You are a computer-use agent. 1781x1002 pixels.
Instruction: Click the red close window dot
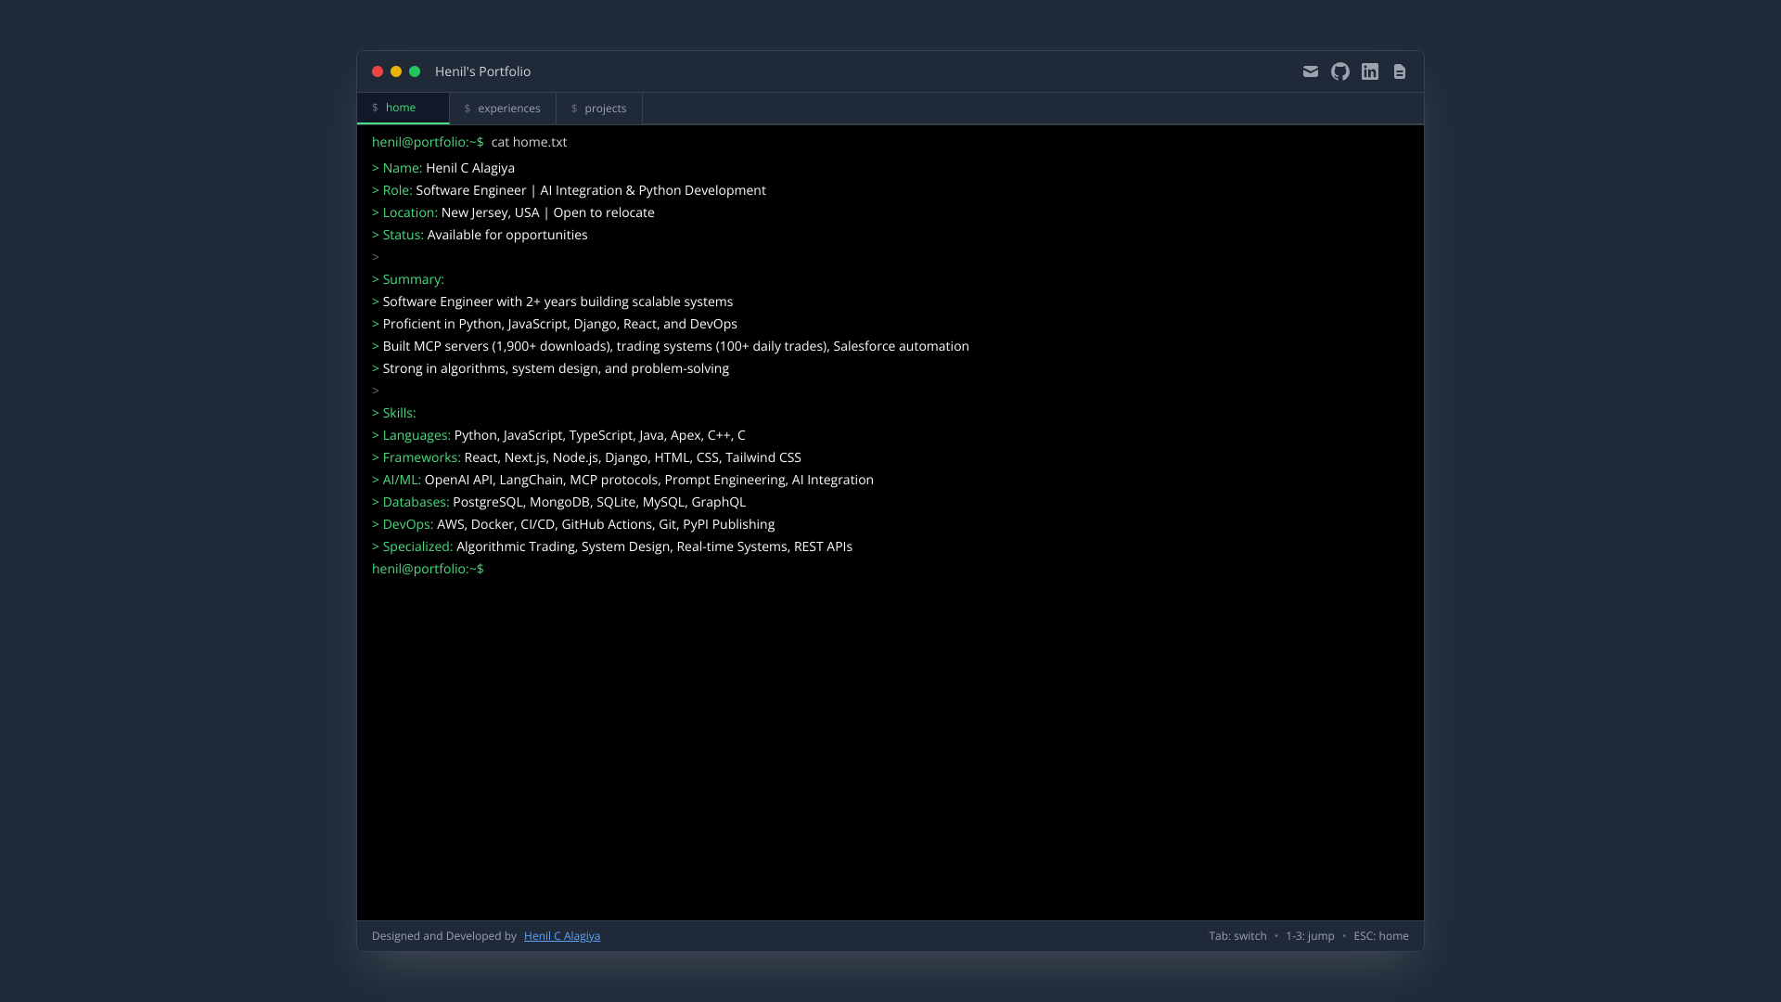pos(378,71)
